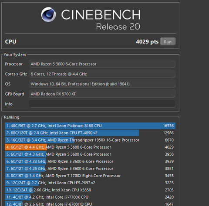Click into the Info input field
The height and width of the screenshot is (206, 209).
pos(102,104)
